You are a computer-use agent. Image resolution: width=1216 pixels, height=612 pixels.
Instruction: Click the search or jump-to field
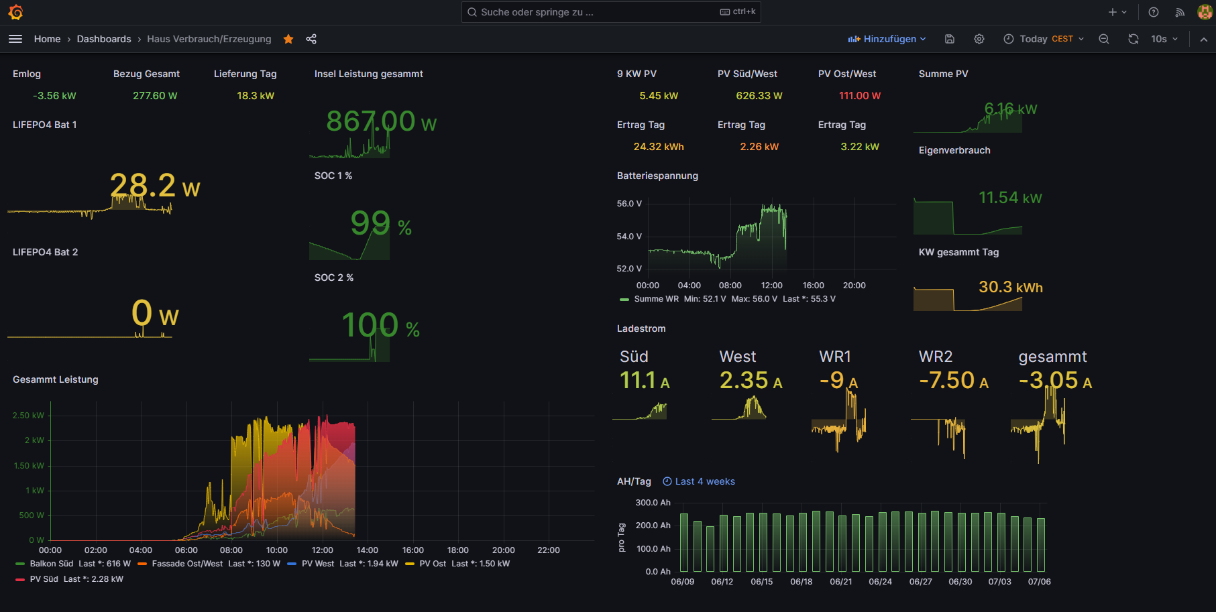610,12
